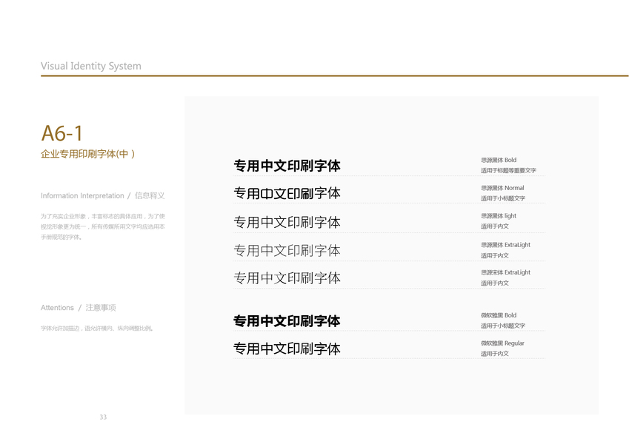Select the sample text beside "思源宋体 ExtraLight"
Screen dimensions: 629x444
coord(287,277)
